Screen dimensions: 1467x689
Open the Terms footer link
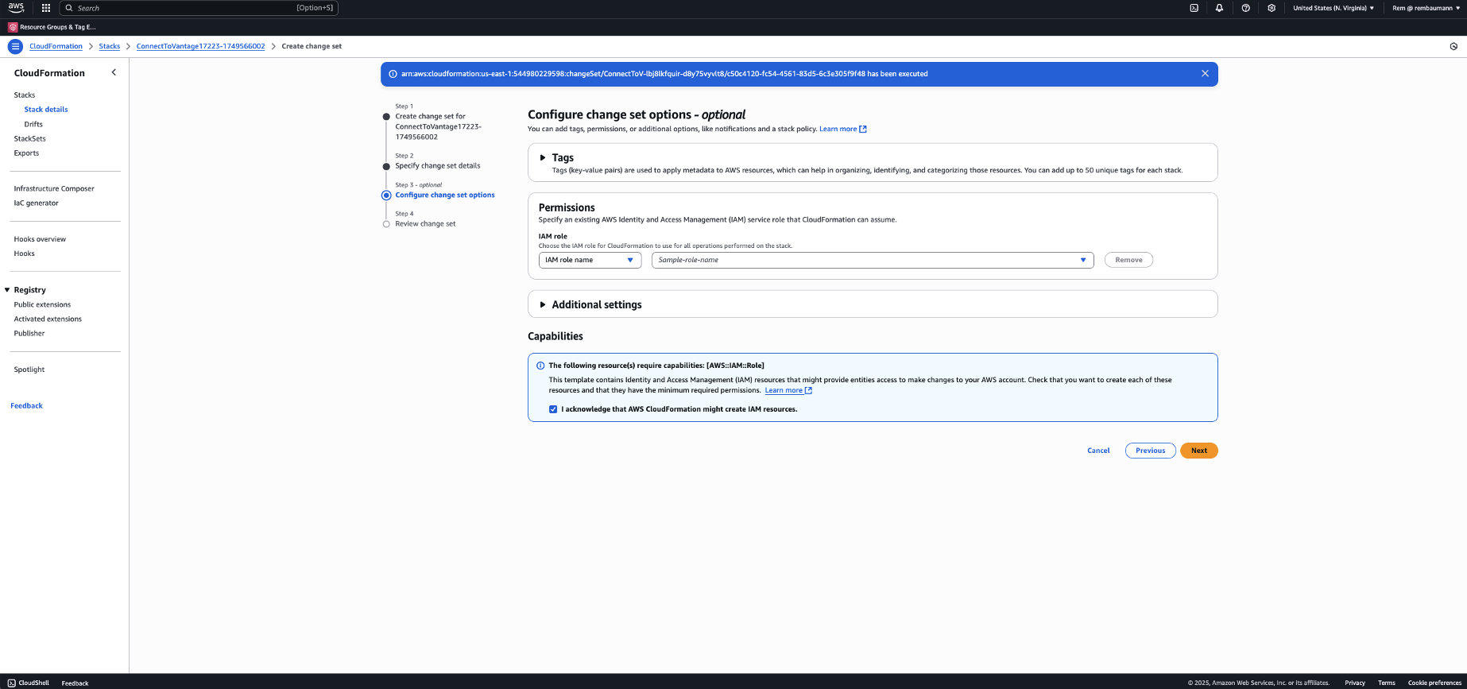(1387, 683)
